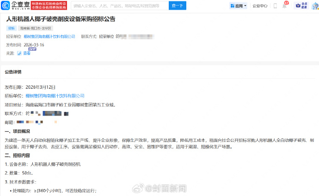
Task: Click the 查看 source link
Action: click(27, 53)
